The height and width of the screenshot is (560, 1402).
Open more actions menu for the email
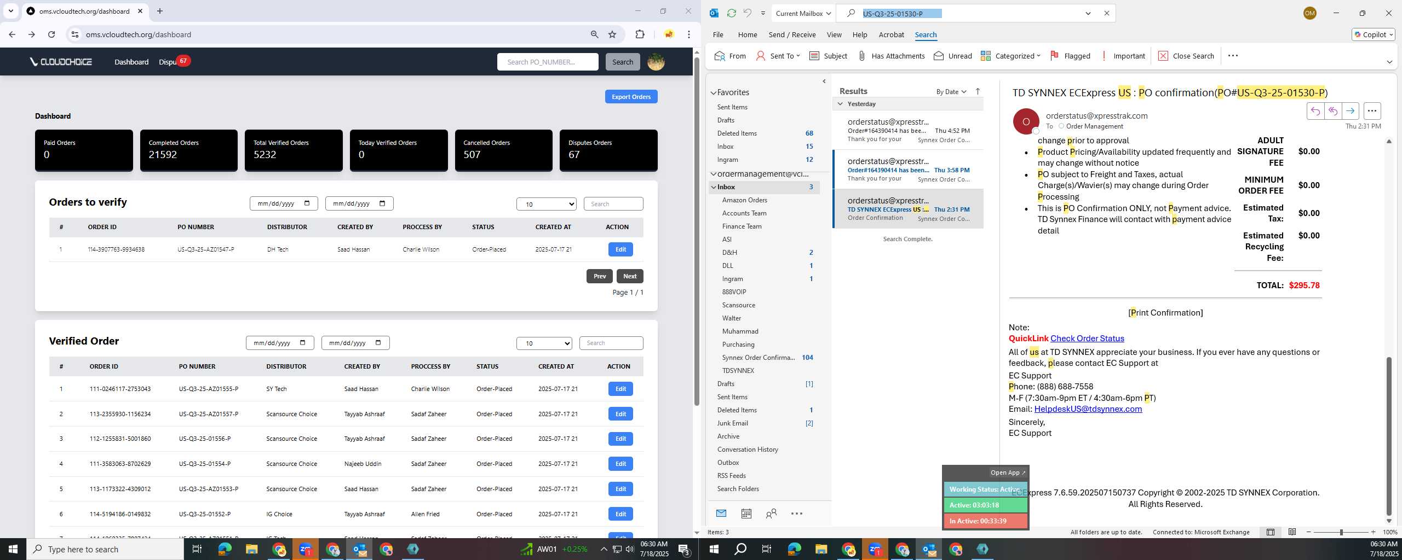tap(1372, 111)
